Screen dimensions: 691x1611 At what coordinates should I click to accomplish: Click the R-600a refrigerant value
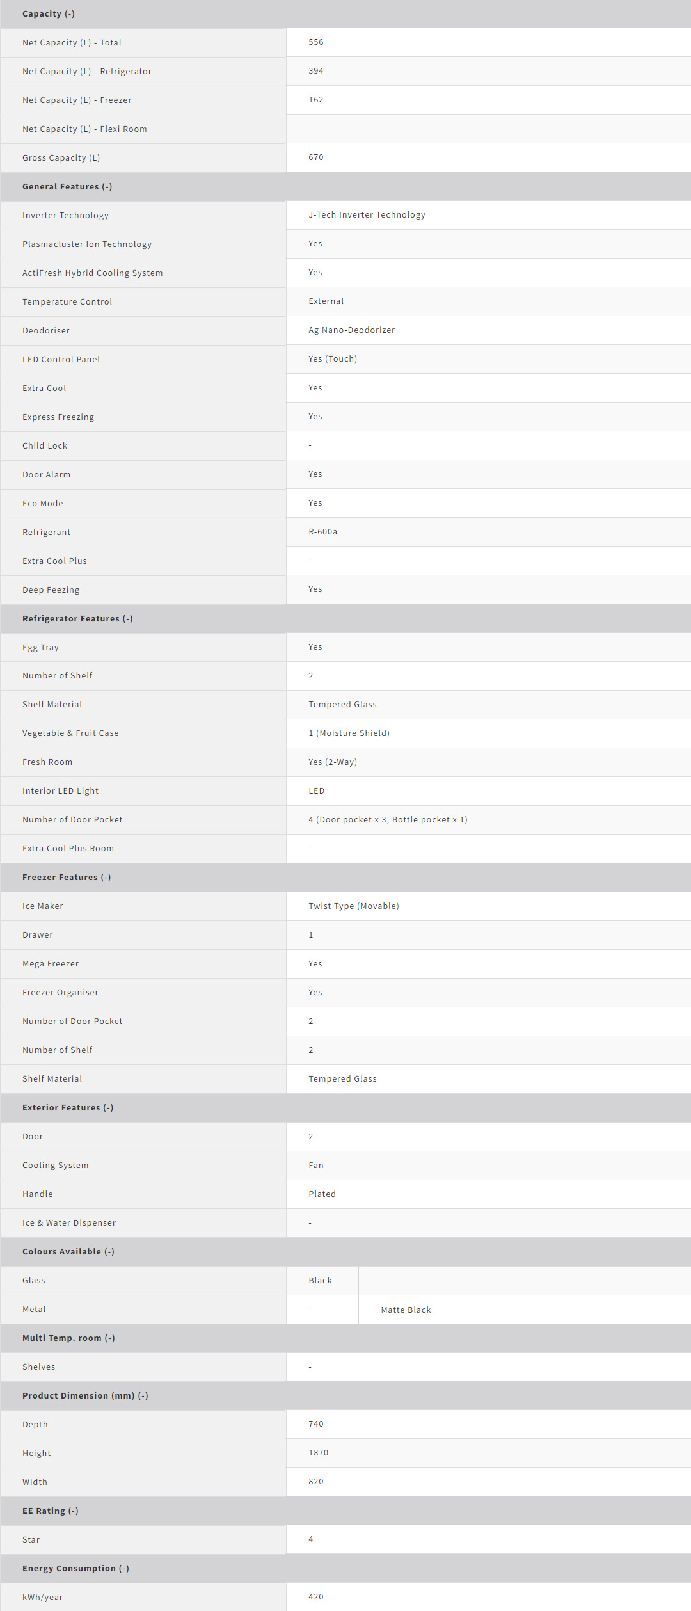coord(322,532)
